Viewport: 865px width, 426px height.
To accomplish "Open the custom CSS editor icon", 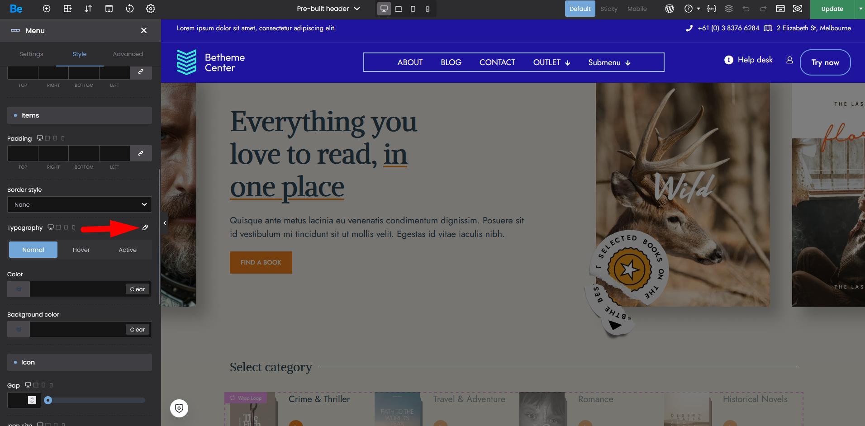I will click(x=712, y=9).
